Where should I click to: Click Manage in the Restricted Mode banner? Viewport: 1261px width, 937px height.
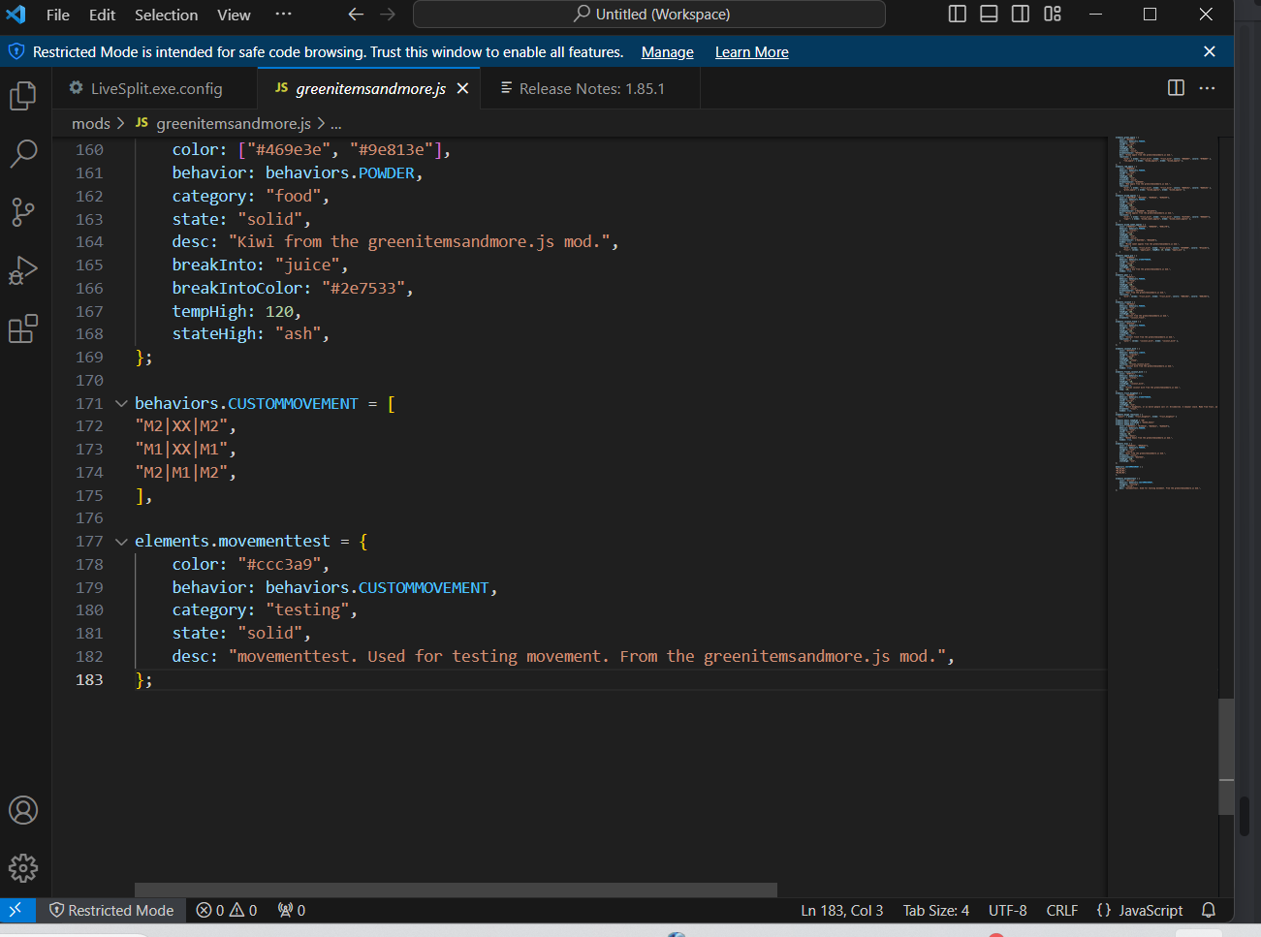pyautogui.click(x=667, y=51)
